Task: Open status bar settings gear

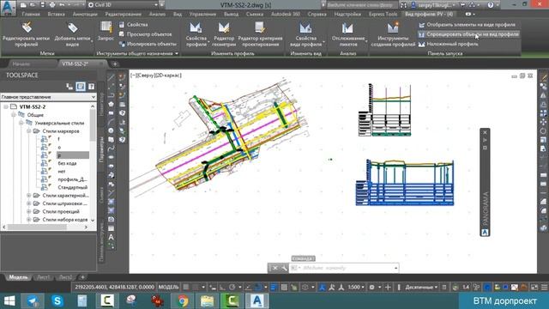Action: [x=371, y=288]
